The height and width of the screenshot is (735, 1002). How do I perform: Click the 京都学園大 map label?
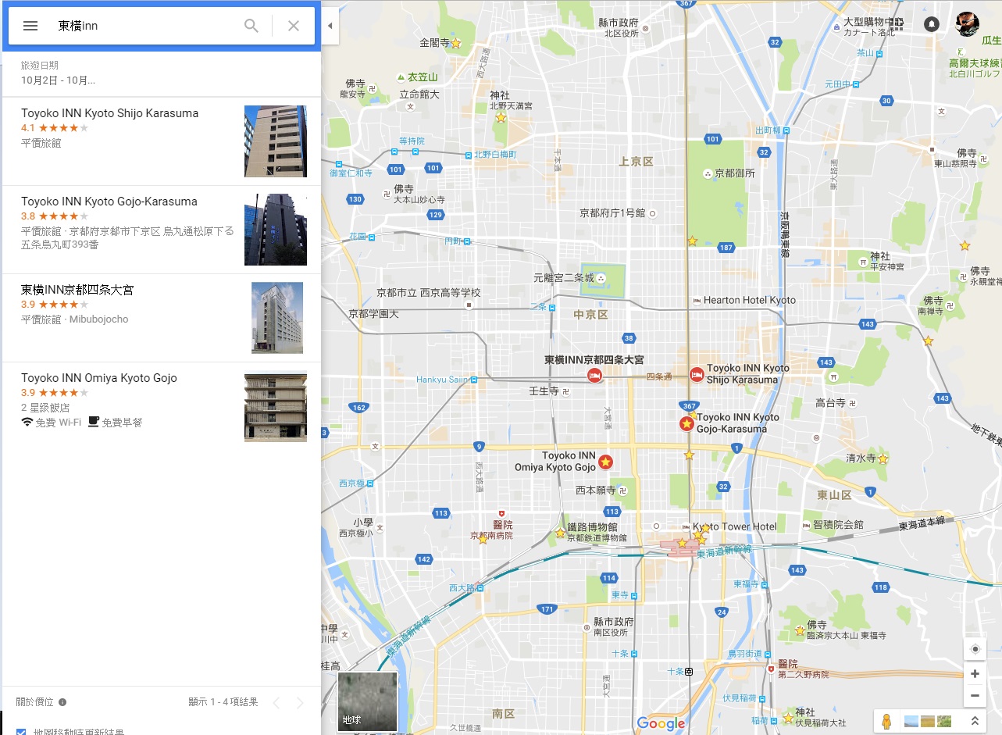(x=373, y=314)
